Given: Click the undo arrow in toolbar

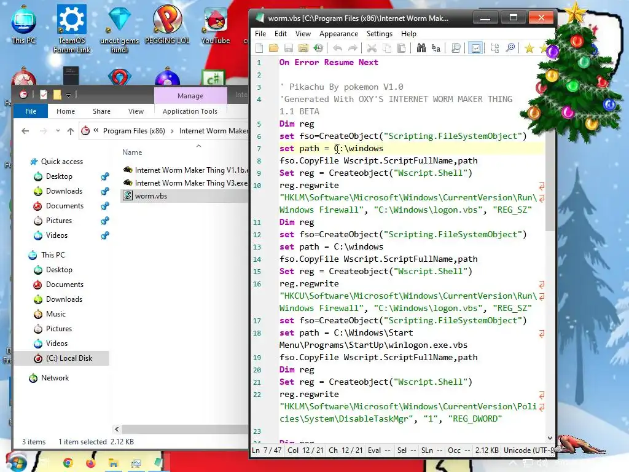Looking at the screenshot, I should (x=337, y=49).
